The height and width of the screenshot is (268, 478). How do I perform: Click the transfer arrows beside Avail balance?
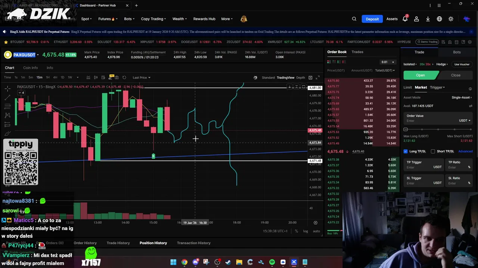471,106
